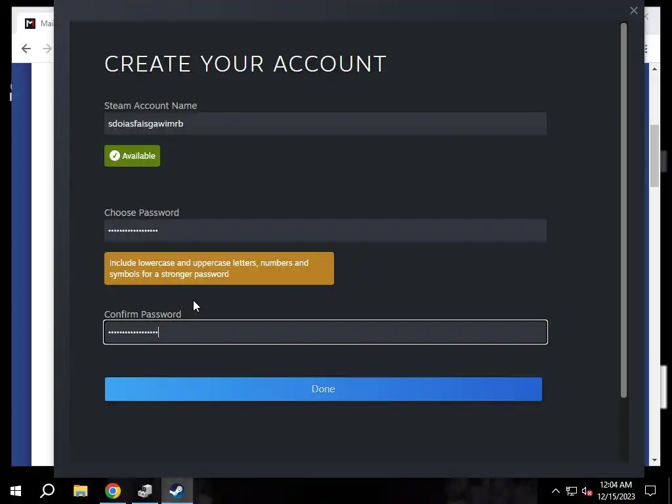Click the blue Done button
This screenshot has width=672, height=504.
coord(323,389)
